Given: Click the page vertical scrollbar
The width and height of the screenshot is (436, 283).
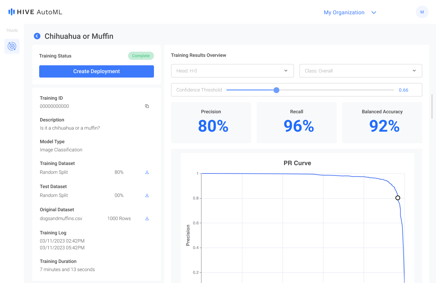Looking at the screenshot, I should pos(432,106).
